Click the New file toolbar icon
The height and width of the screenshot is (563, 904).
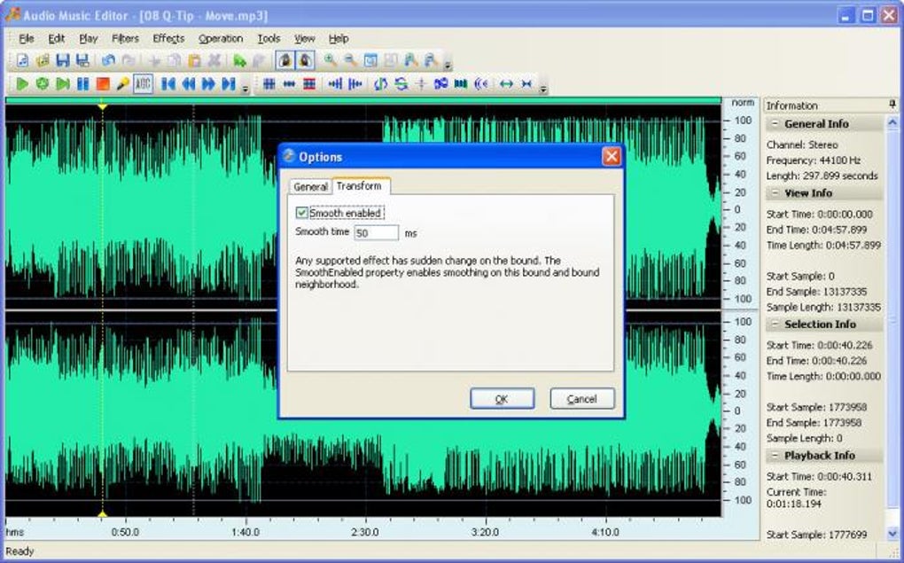click(x=22, y=60)
